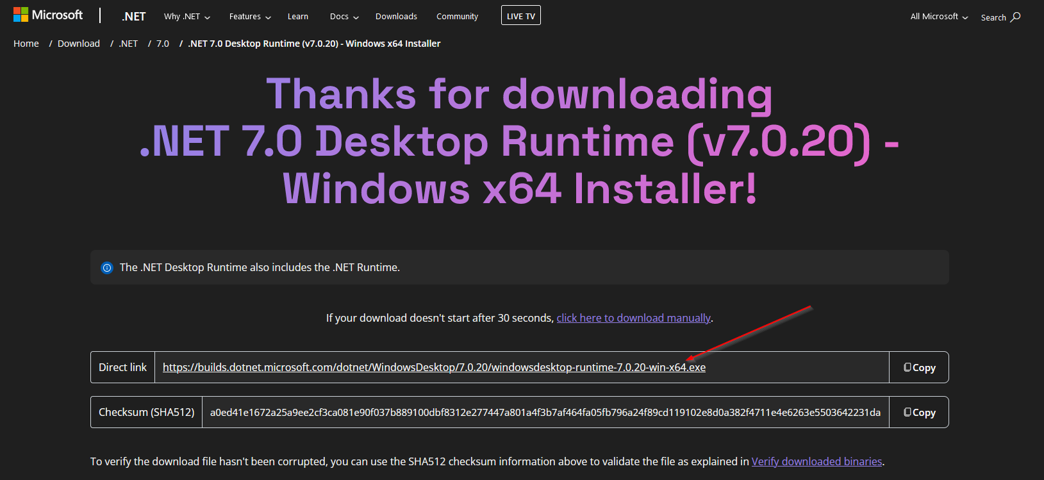Click the Checksum (SHA512) label
The width and height of the screenshot is (1044, 480).
[x=147, y=412]
